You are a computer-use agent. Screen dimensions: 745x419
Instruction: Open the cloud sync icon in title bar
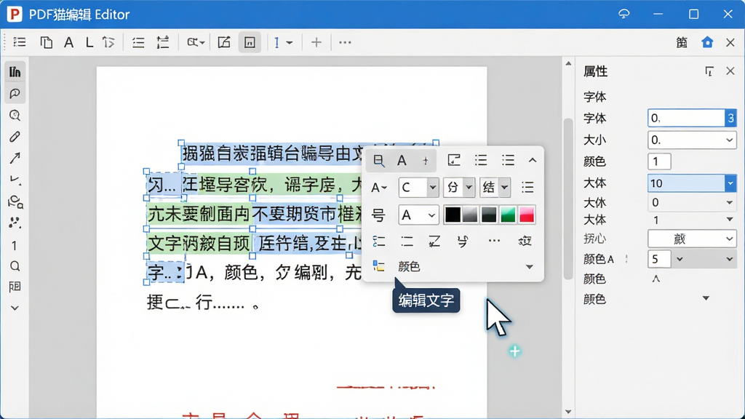pyautogui.click(x=624, y=14)
